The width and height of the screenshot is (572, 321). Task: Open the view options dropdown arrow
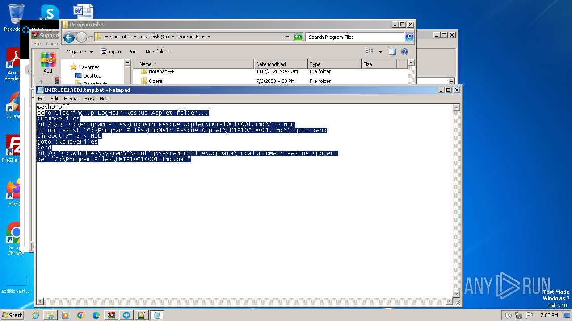coord(380,52)
